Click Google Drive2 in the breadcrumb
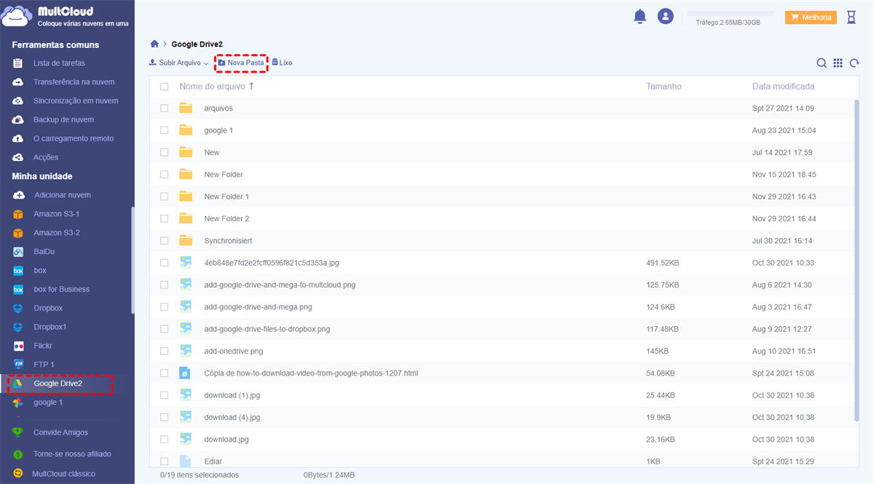Viewport: 874px width, 484px height. tap(197, 44)
